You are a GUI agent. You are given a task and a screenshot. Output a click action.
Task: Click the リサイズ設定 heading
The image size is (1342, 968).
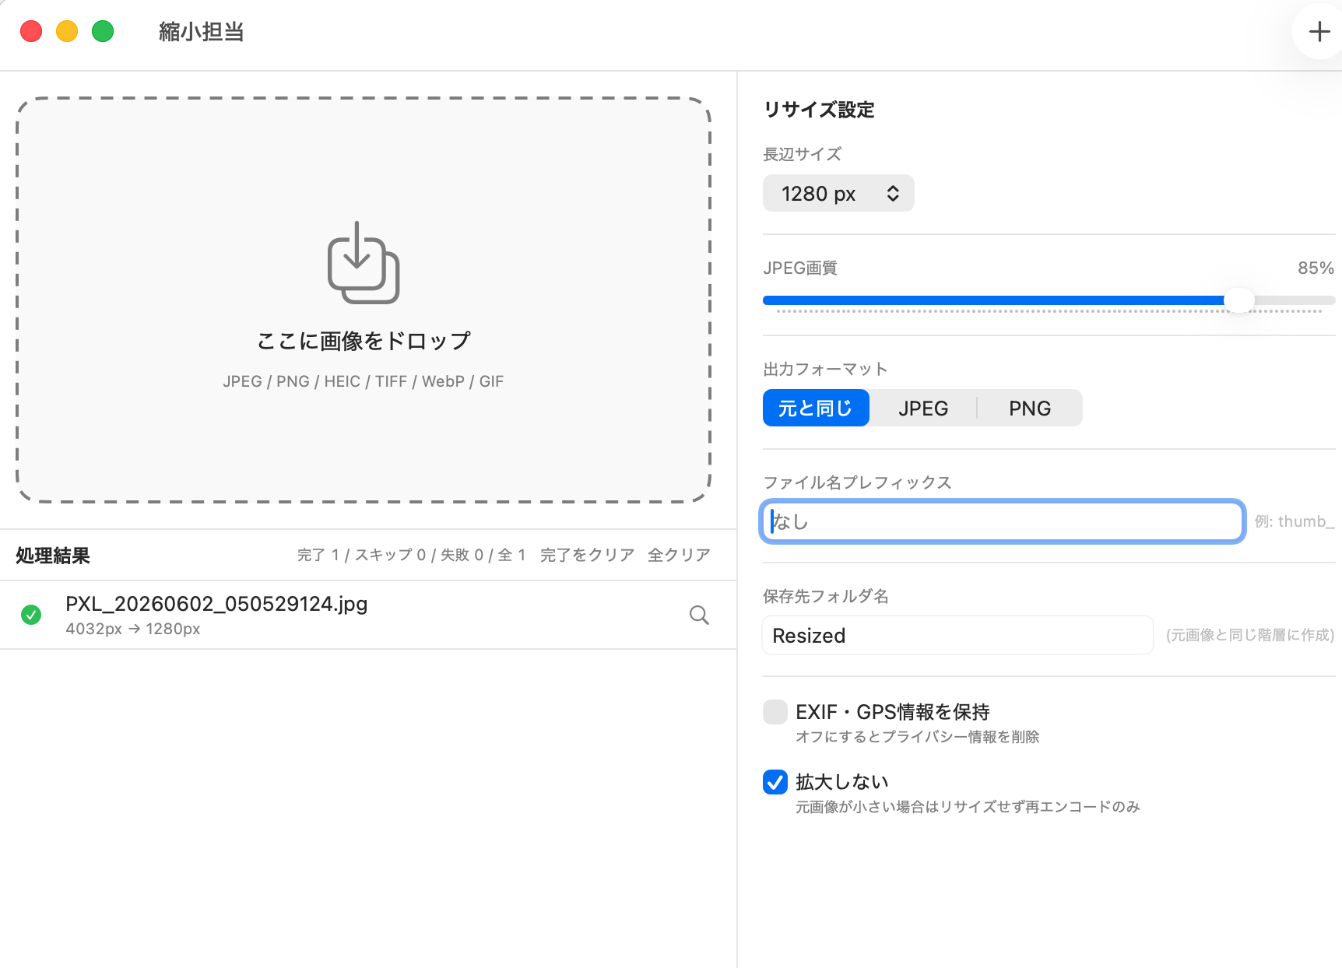pyautogui.click(x=819, y=110)
